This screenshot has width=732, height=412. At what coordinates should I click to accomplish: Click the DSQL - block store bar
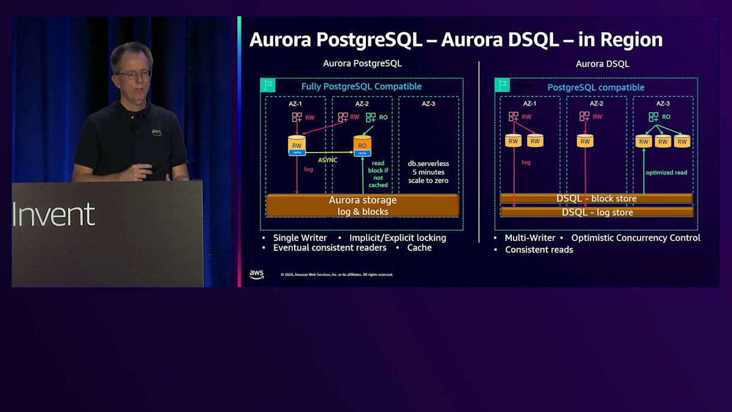597,198
